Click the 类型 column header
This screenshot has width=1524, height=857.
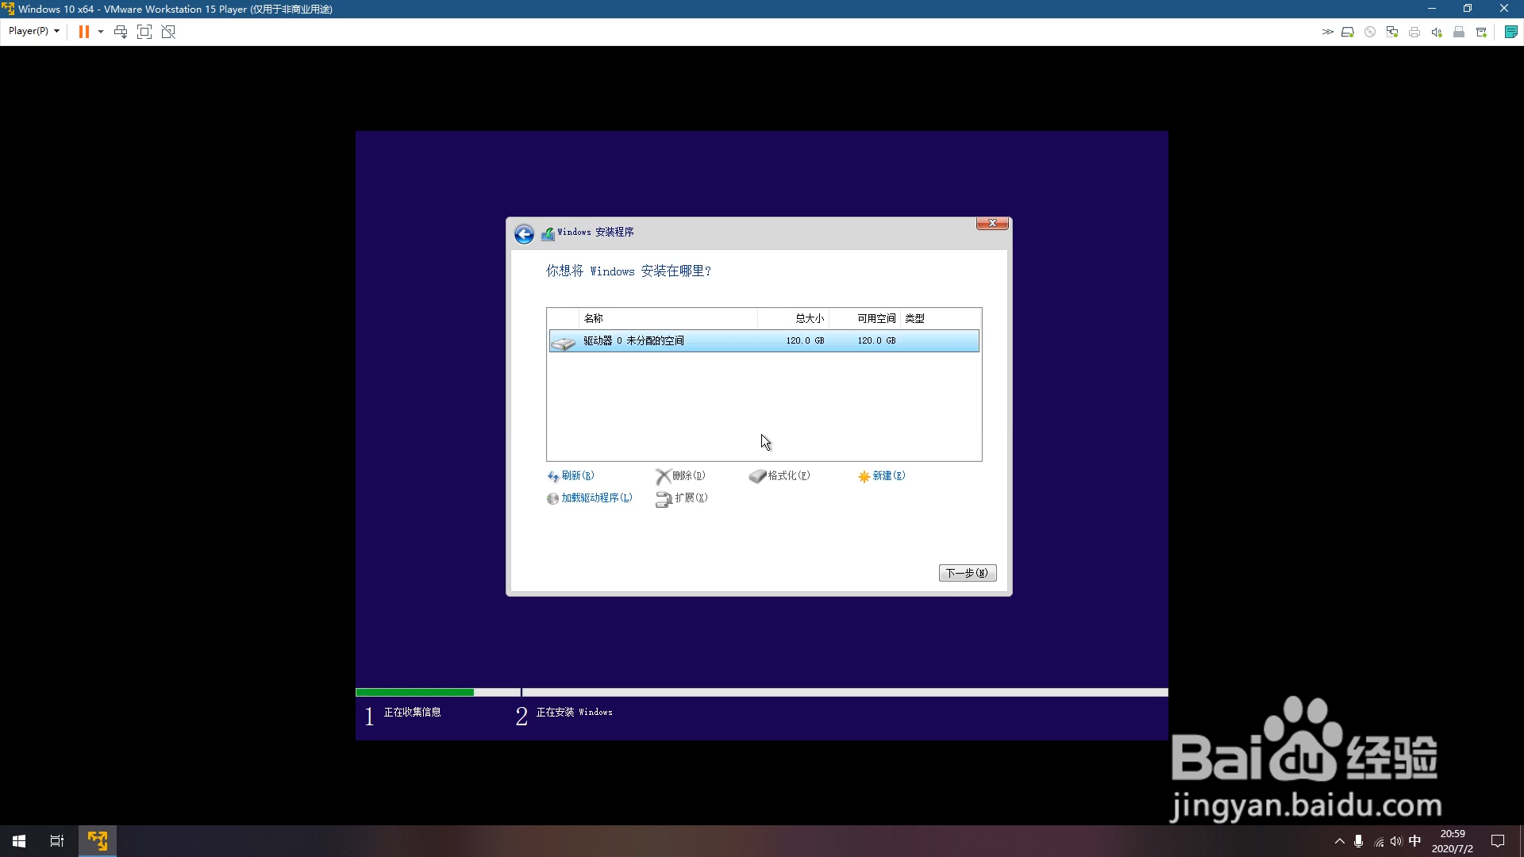[941, 318]
